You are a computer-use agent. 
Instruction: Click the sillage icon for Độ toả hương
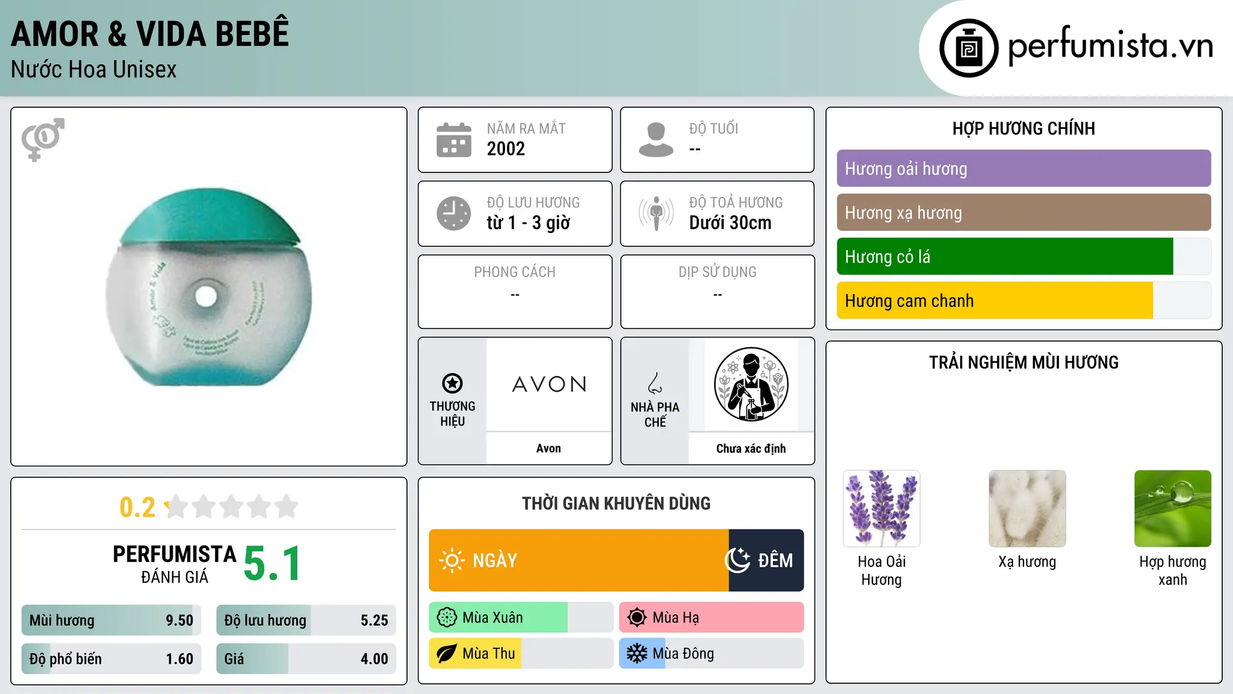pos(656,213)
